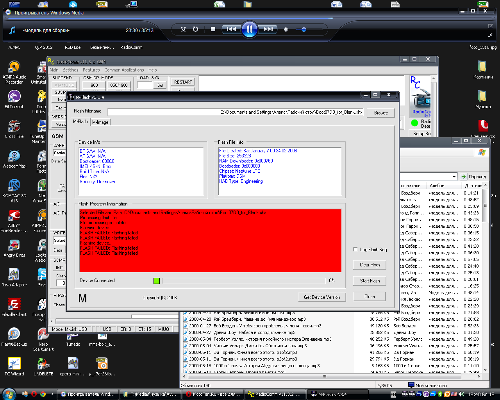The height and width of the screenshot is (400, 500).
Task: Click Browse for flash file
Action: click(x=381, y=112)
